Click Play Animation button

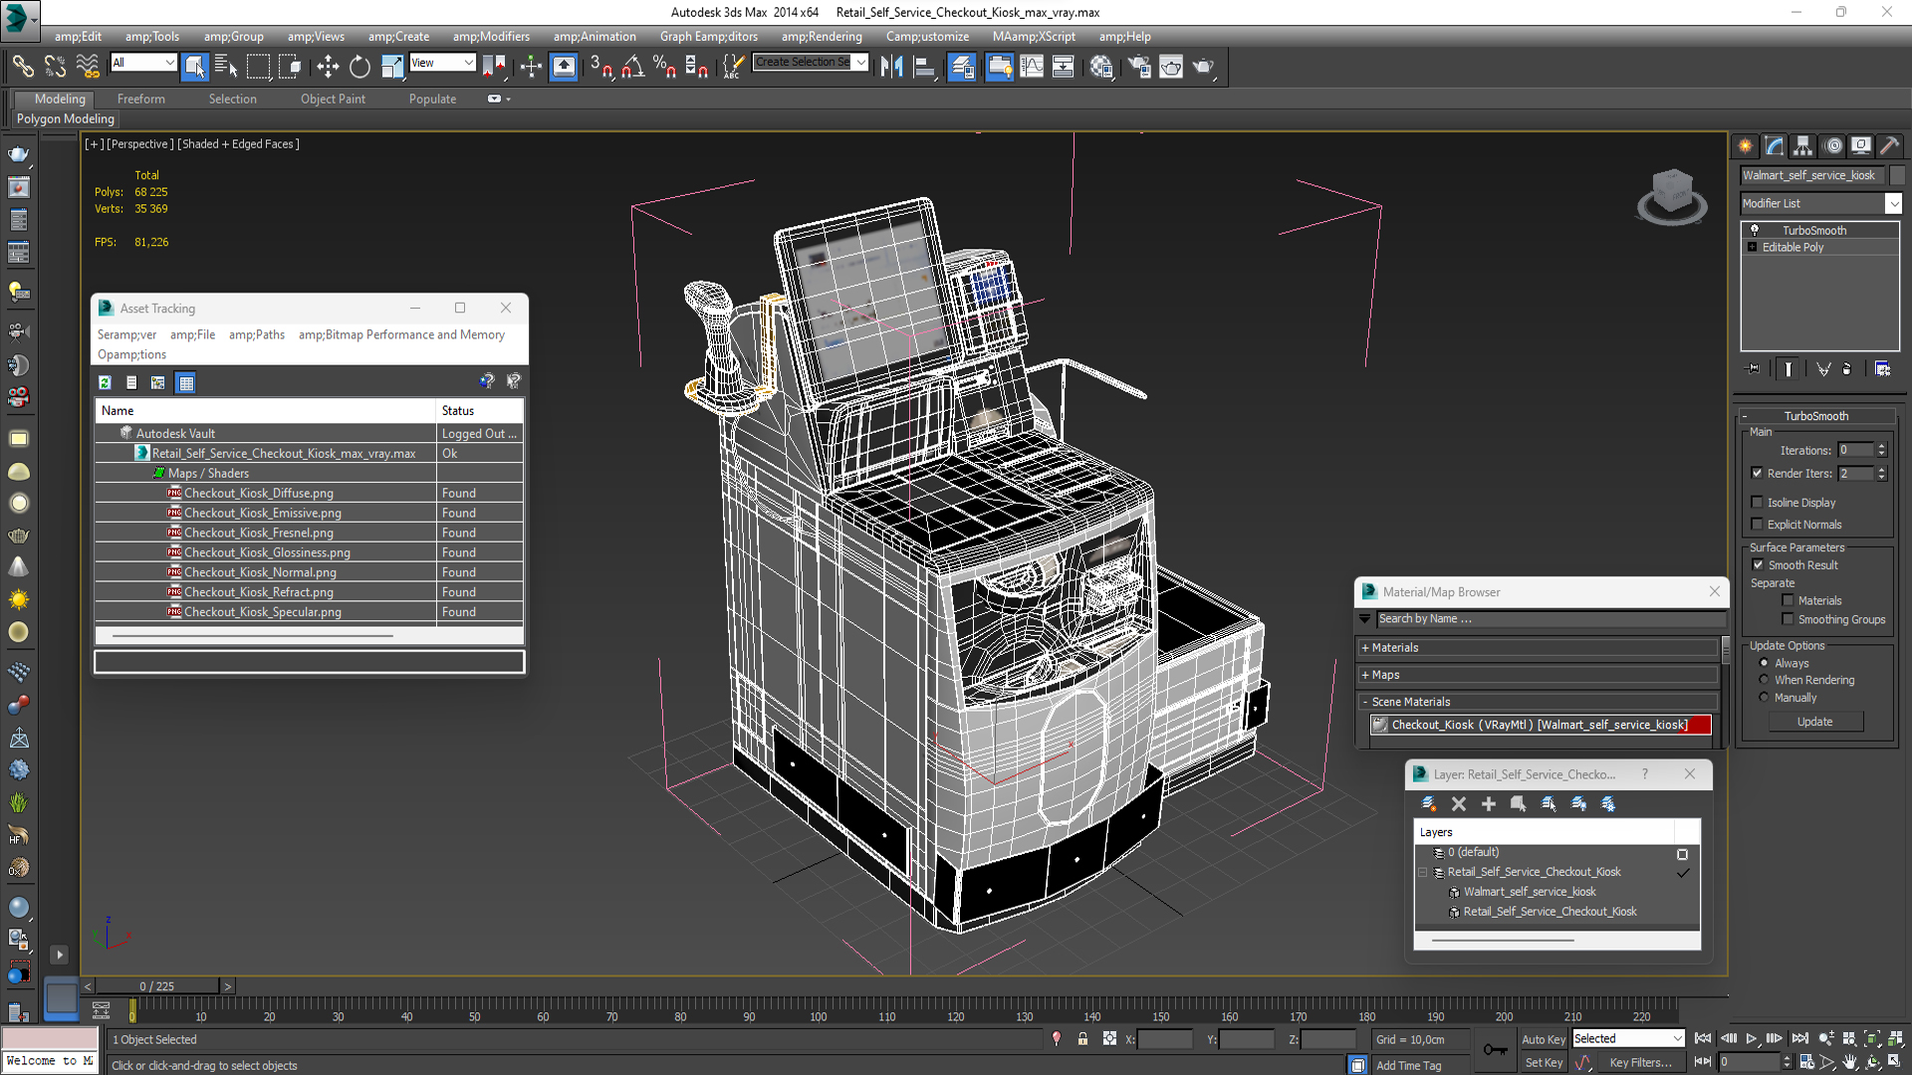pyautogui.click(x=1751, y=1038)
